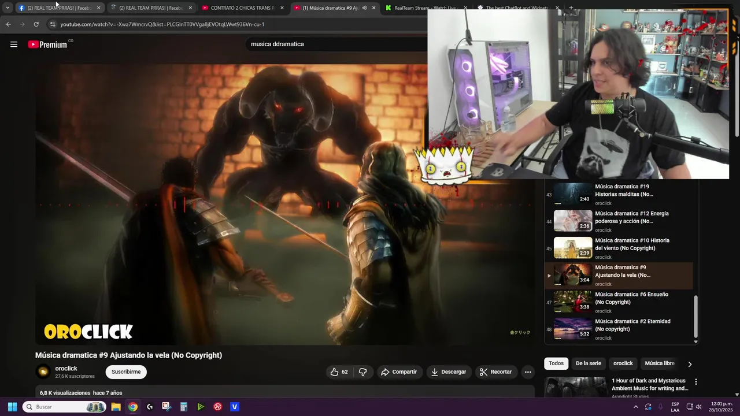Open Windows Start menu

tap(12, 407)
